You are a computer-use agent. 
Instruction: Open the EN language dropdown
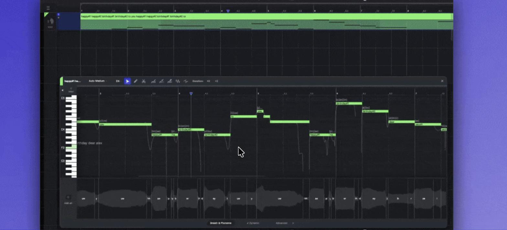click(119, 81)
